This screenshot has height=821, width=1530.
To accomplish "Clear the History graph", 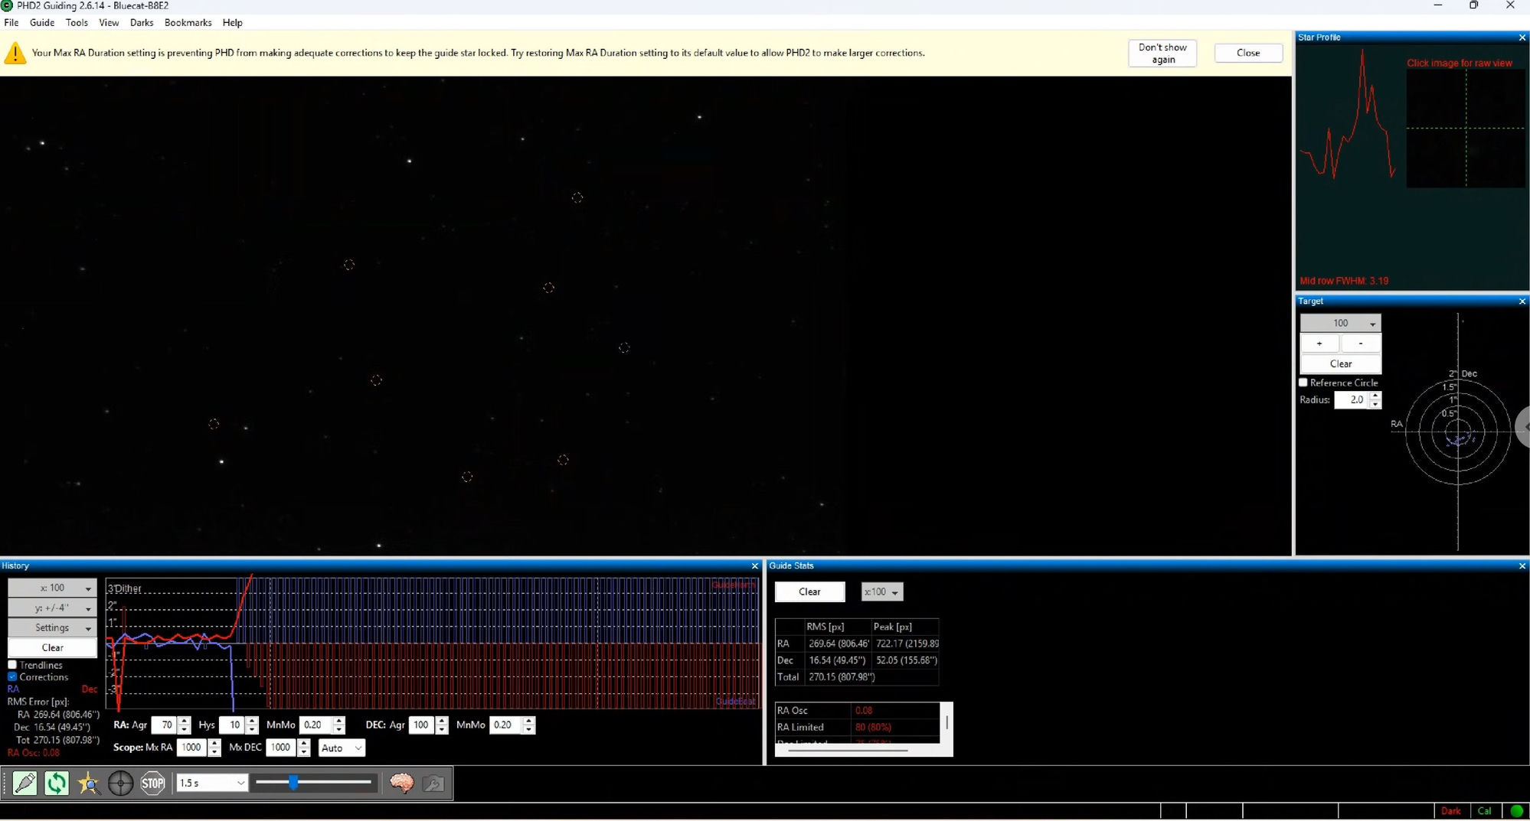I will point(52,647).
